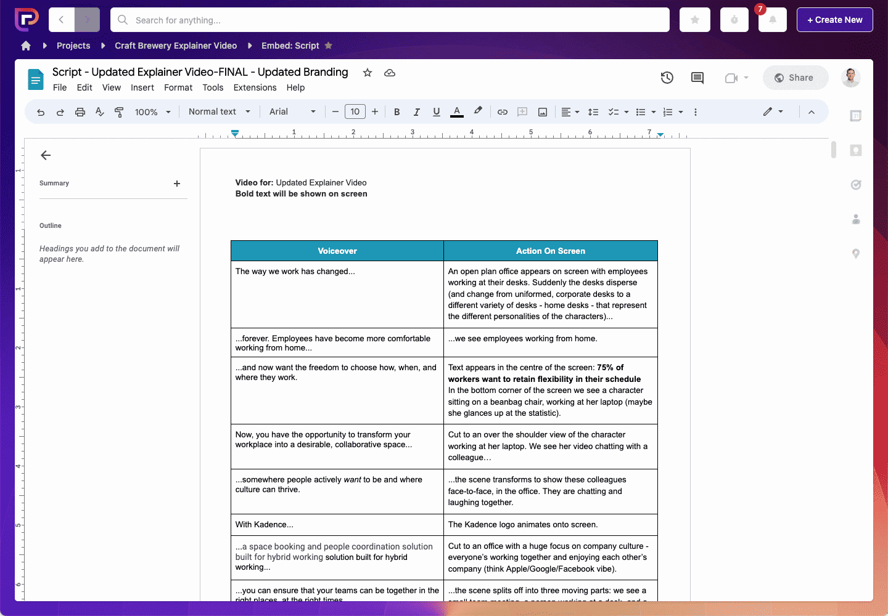The width and height of the screenshot is (888, 616).
Task: Click the highlight color pen icon
Action: click(x=478, y=111)
